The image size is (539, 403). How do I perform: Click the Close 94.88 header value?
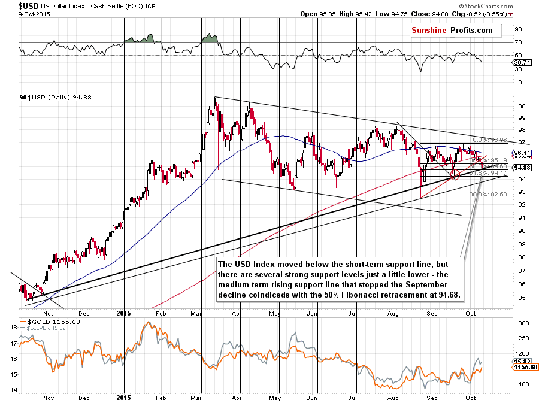(x=429, y=14)
